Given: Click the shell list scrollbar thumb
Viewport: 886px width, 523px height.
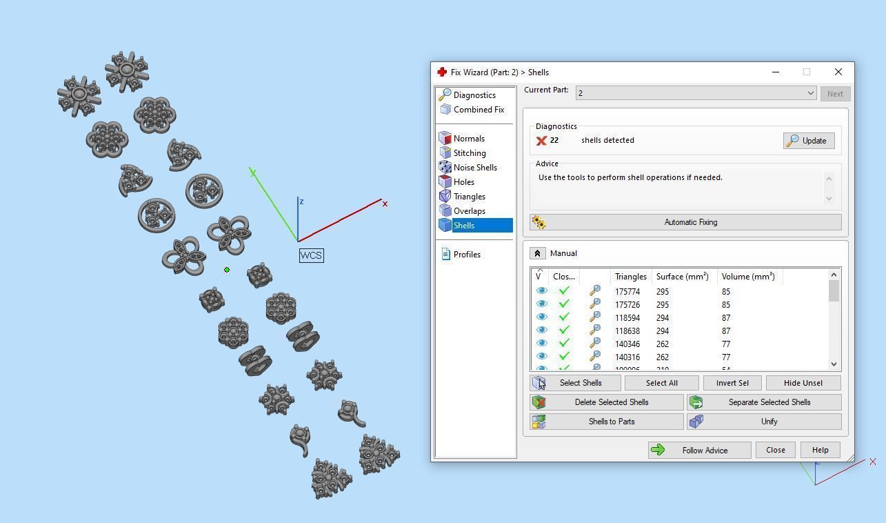Looking at the screenshot, I should click(834, 291).
